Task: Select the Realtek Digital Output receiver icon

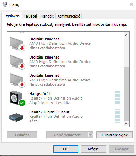Action: pos(16,117)
